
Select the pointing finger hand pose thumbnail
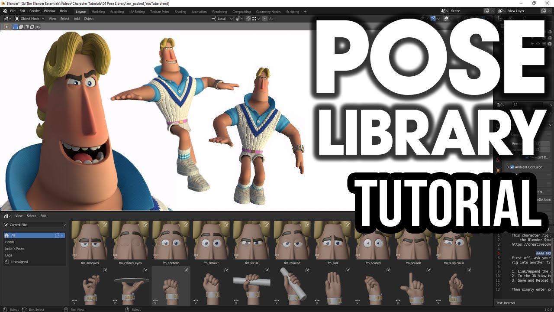(x=414, y=286)
